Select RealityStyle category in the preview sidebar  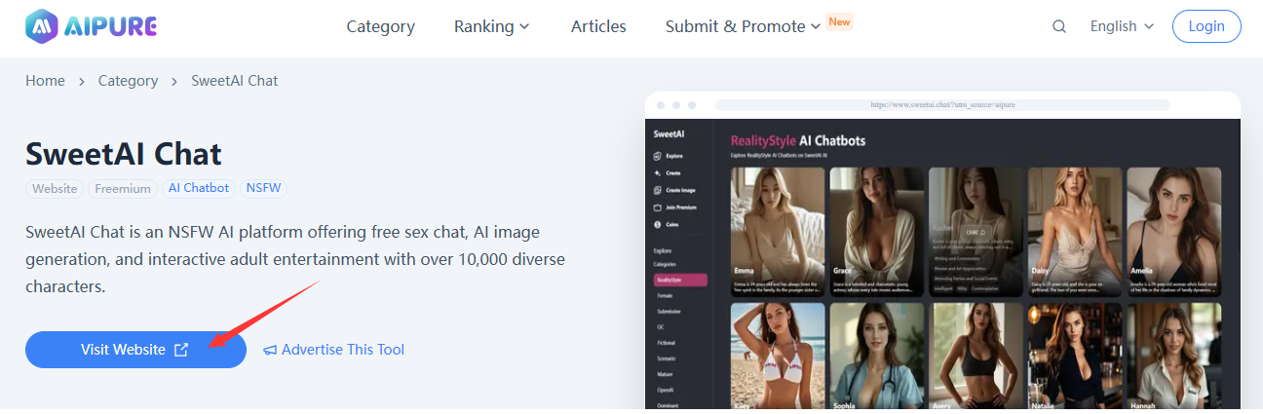click(679, 280)
